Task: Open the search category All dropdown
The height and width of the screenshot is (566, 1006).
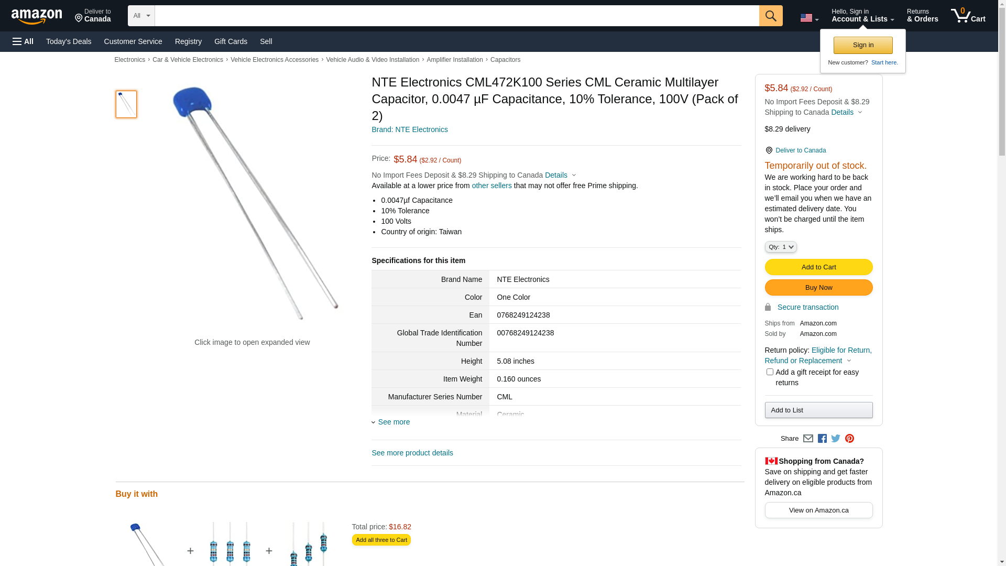Action: (x=141, y=16)
